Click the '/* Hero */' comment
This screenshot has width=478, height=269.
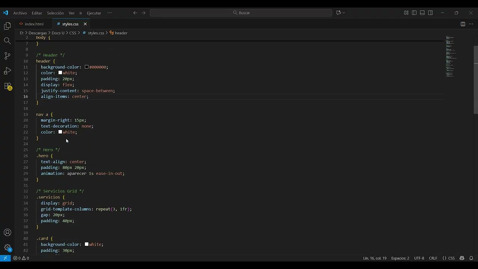(48, 150)
